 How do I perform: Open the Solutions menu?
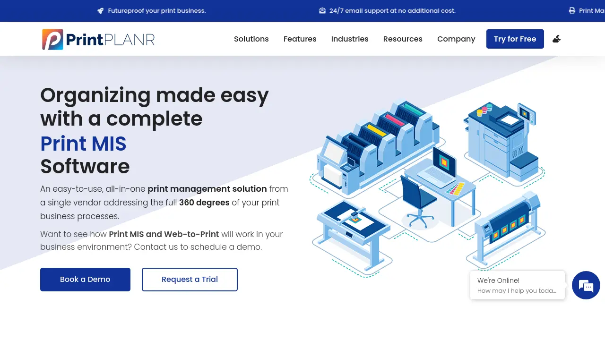pos(251,39)
